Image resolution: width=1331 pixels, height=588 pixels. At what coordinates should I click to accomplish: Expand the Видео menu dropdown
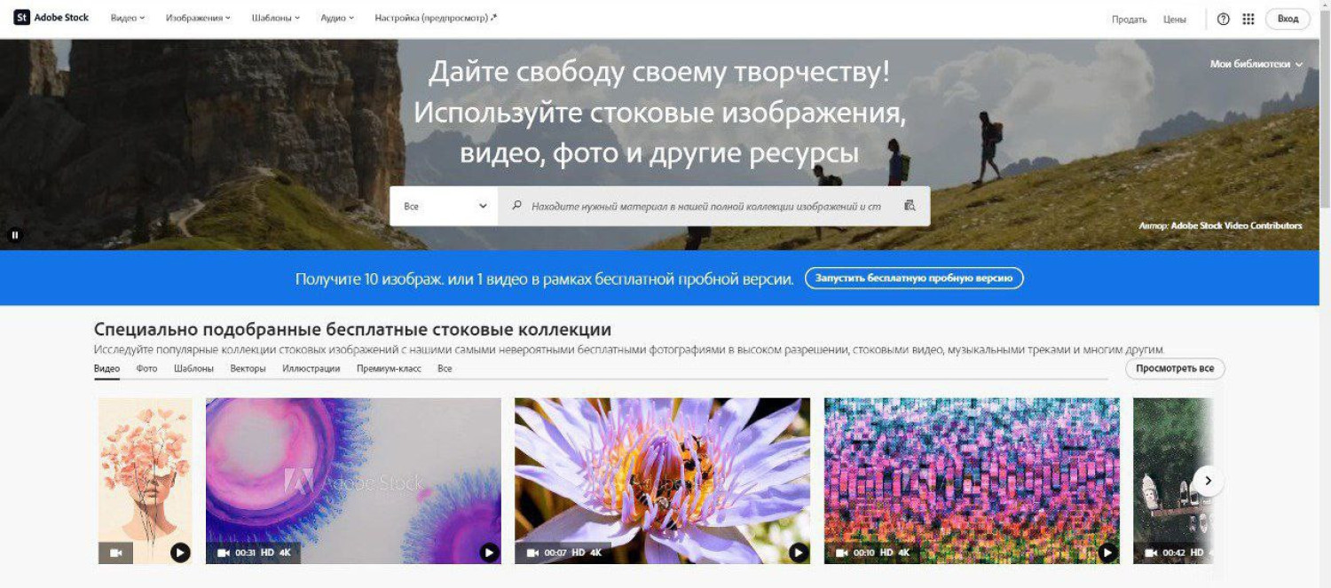pos(128,18)
